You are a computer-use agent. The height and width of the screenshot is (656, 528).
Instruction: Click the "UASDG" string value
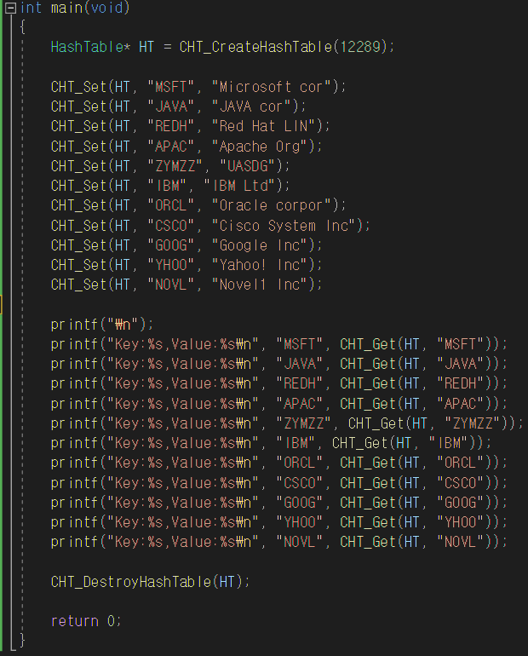point(248,166)
